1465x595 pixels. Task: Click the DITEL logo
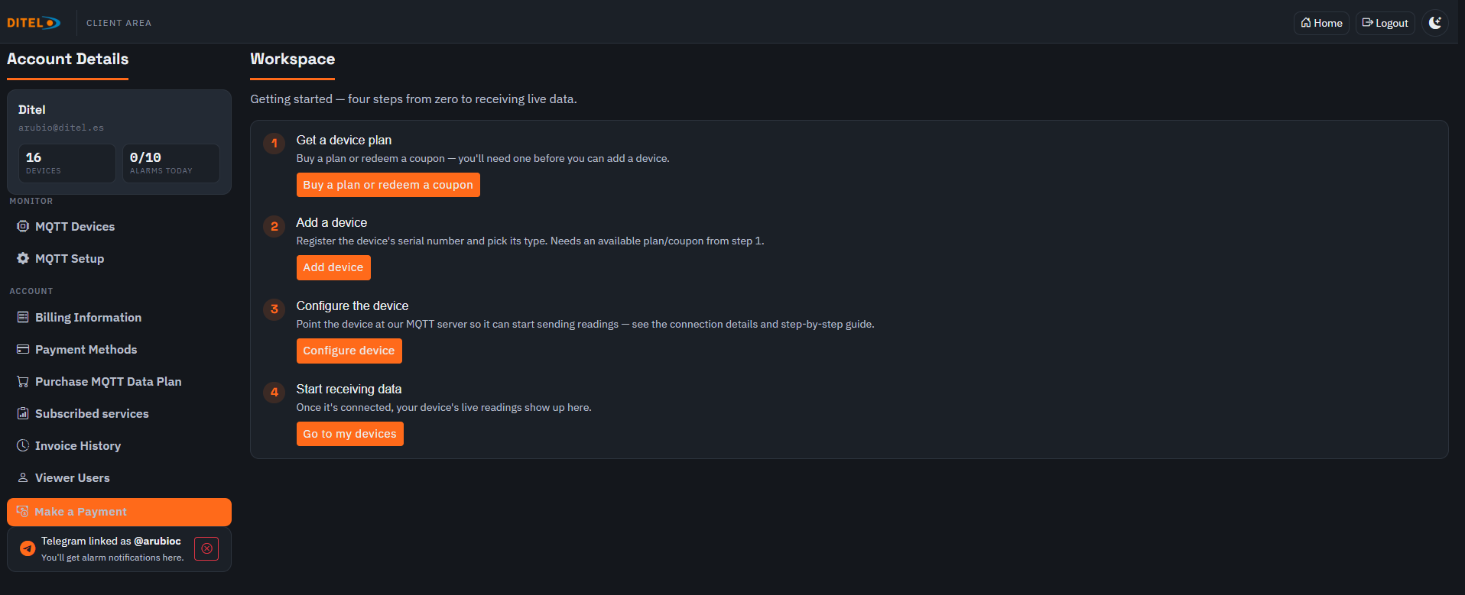pyautogui.click(x=34, y=23)
